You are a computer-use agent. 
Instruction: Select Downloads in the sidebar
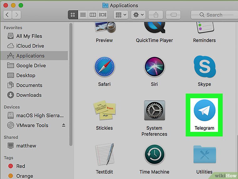29,95
